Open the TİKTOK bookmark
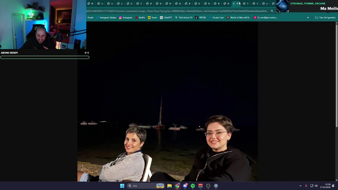 click(x=200, y=18)
